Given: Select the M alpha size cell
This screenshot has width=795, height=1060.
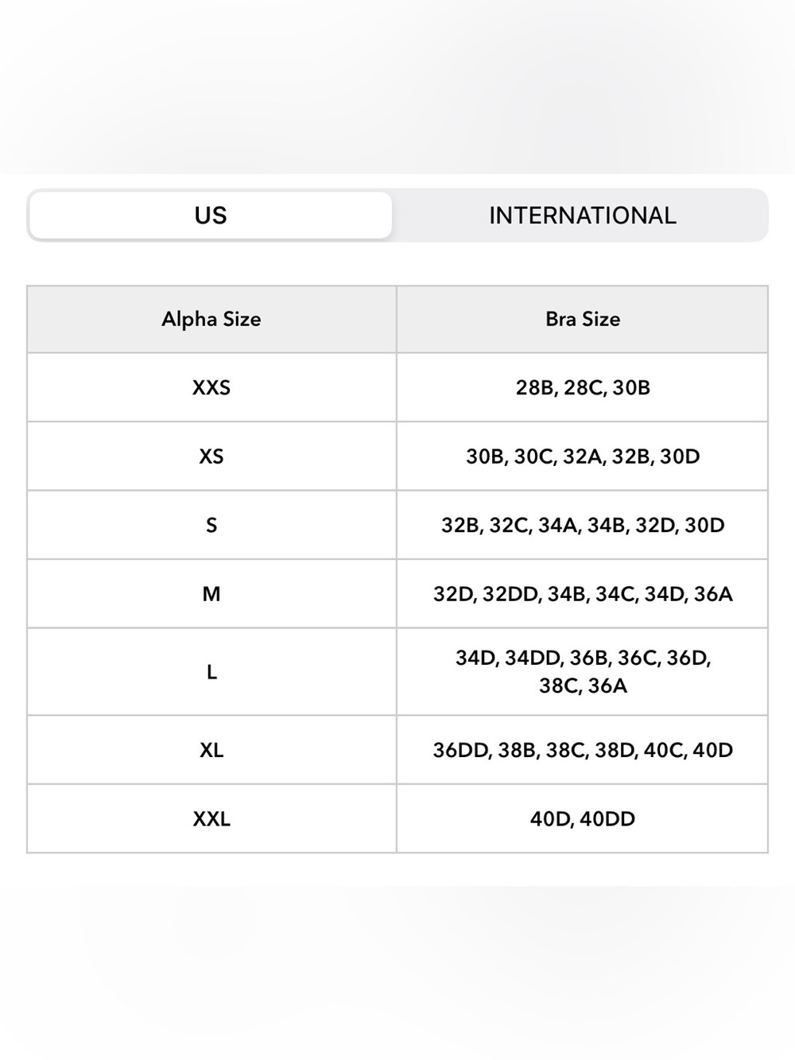Looking at the screenshot, I should (211, 594).
